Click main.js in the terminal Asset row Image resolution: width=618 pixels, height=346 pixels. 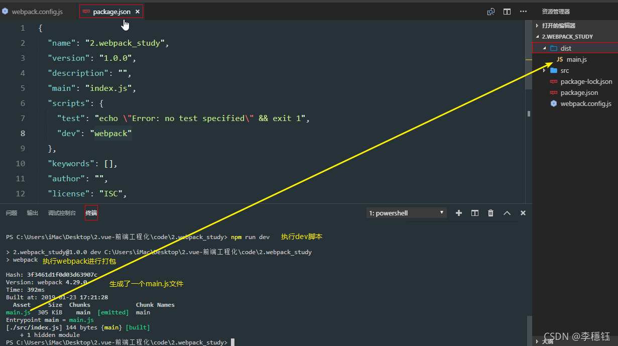coord(18,312)
